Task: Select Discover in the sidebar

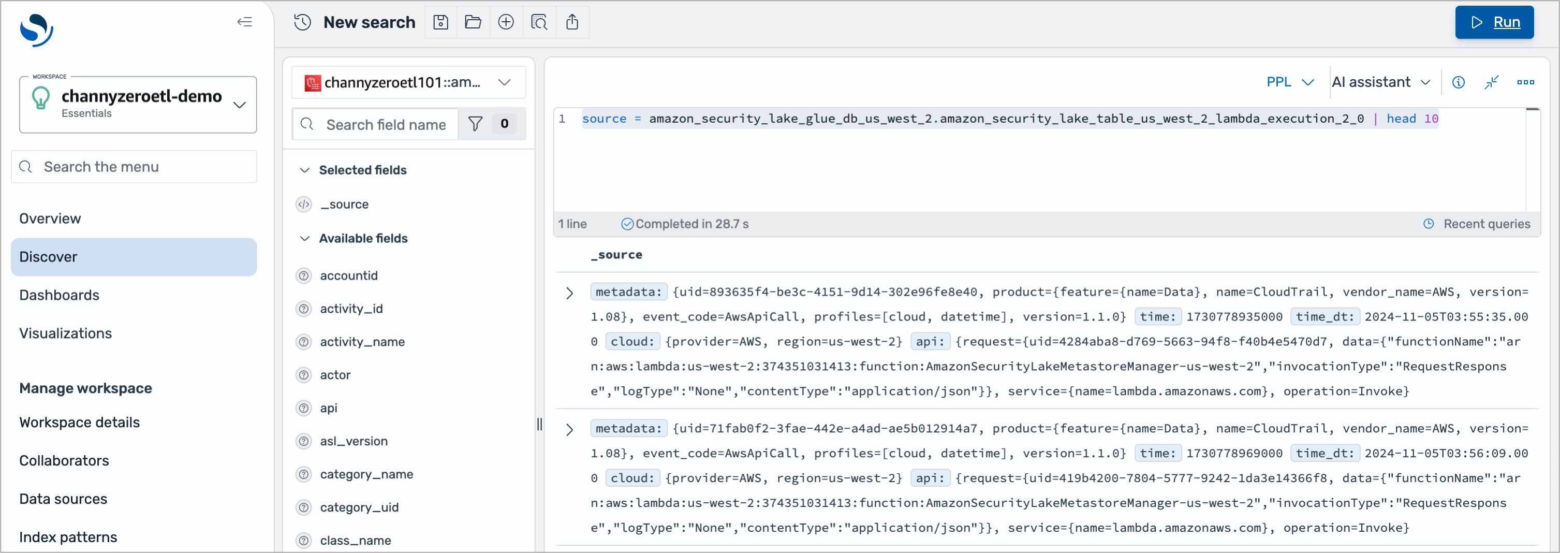Action: (x=134, y=257)
